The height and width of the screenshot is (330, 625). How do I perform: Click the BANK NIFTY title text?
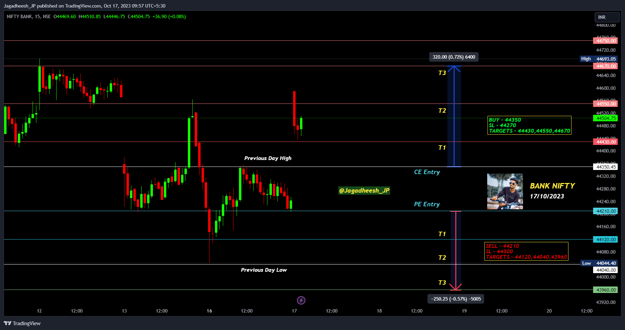[x=552, y=186]
